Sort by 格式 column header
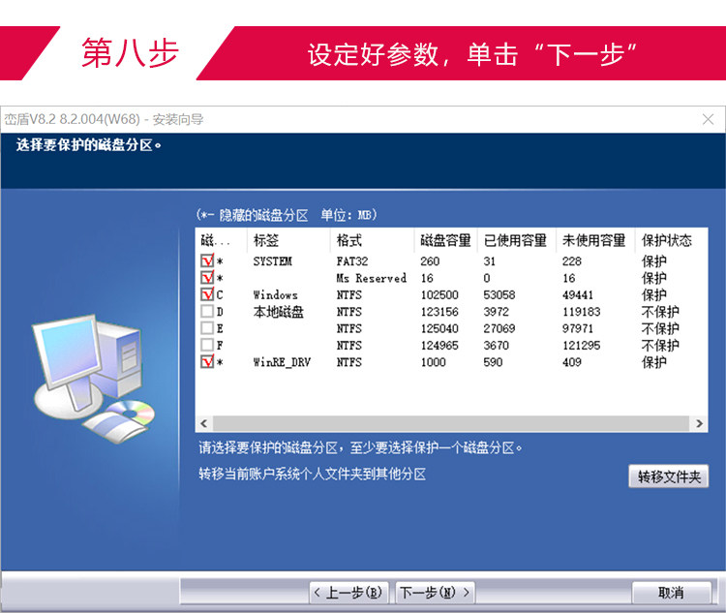Viewport: 726px width, 613px height. click(x=373, y=240)
